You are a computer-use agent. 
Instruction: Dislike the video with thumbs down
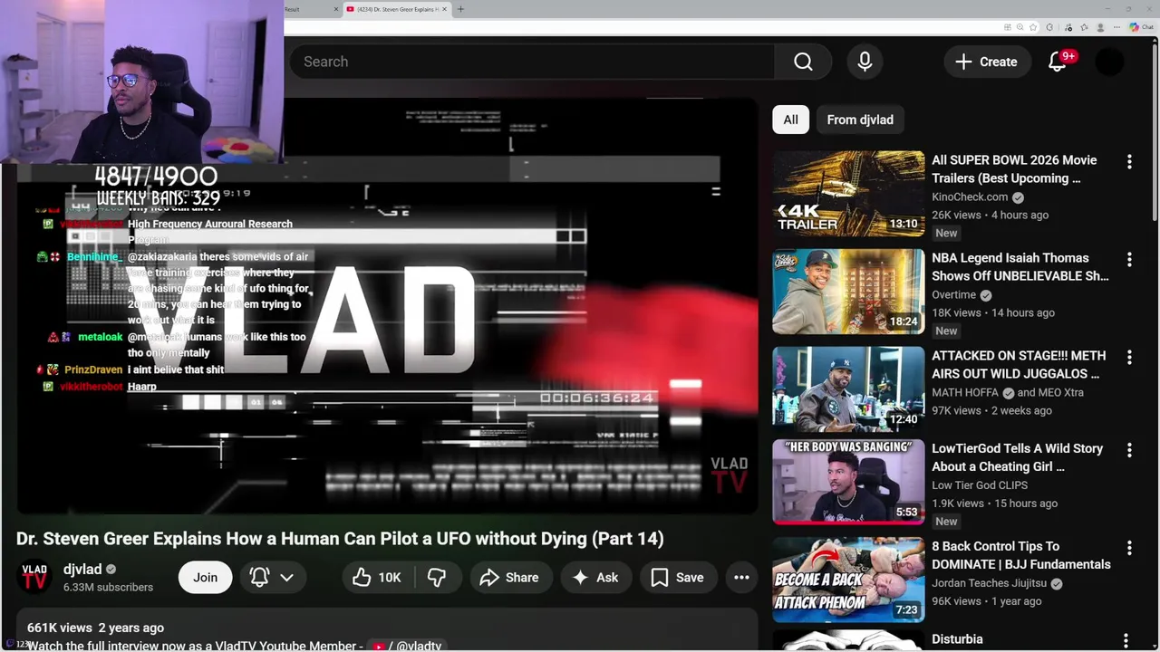pos(437,578)
